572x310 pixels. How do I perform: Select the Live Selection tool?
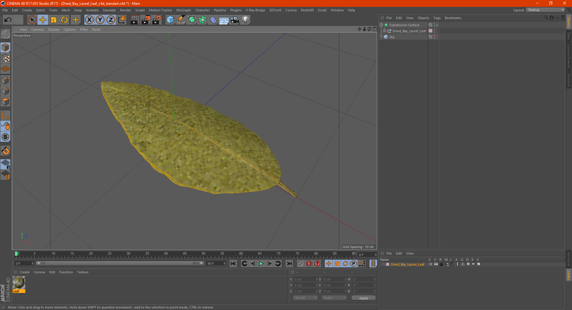pos(32,20)
